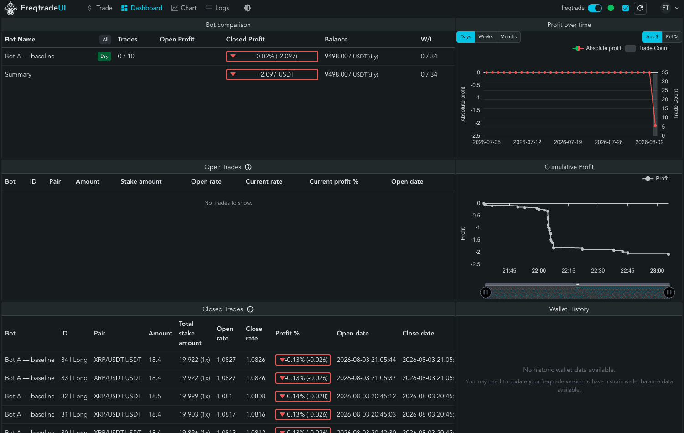Click 'Bot A — baseline' in Bot comparison table

tap(30, 57)
